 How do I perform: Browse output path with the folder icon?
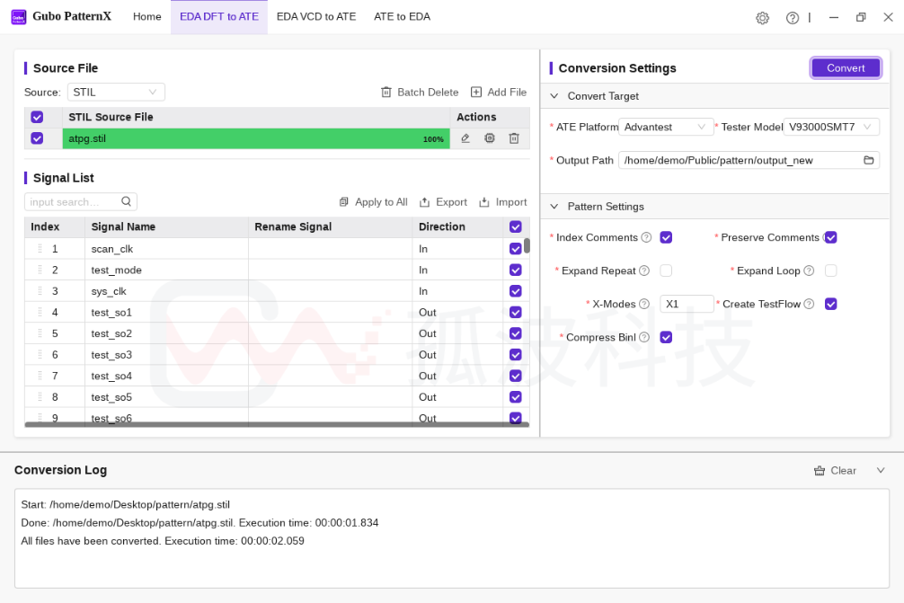(869, 160)
